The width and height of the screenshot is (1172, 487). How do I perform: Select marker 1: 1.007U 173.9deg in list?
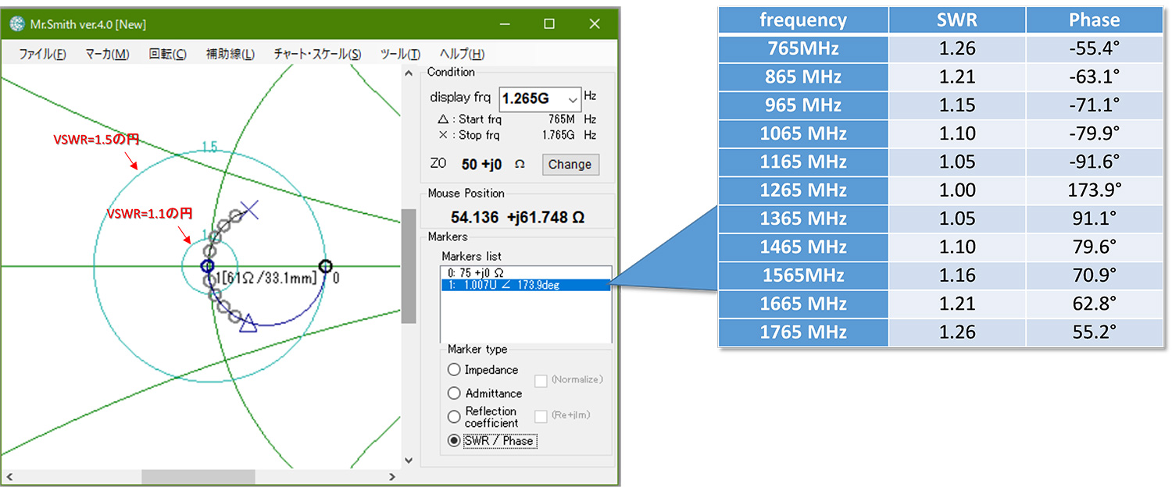pyautogui.click(x=525, y=285)
